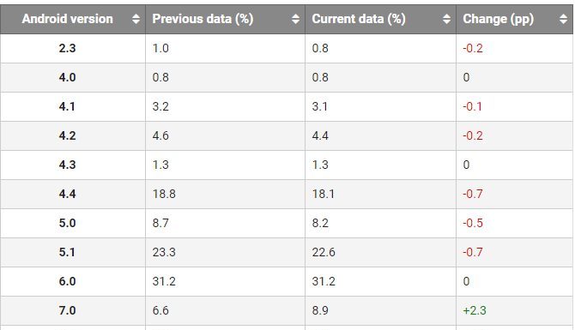Select the 22.6 current data cell
This screenshot has height=330, width=575.
[324, 252]
